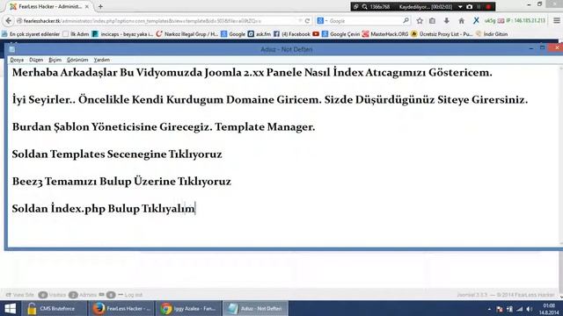Open Notepad's Düzen menu
The width and height of the screenshot is (563, 316).
point(36,60)
